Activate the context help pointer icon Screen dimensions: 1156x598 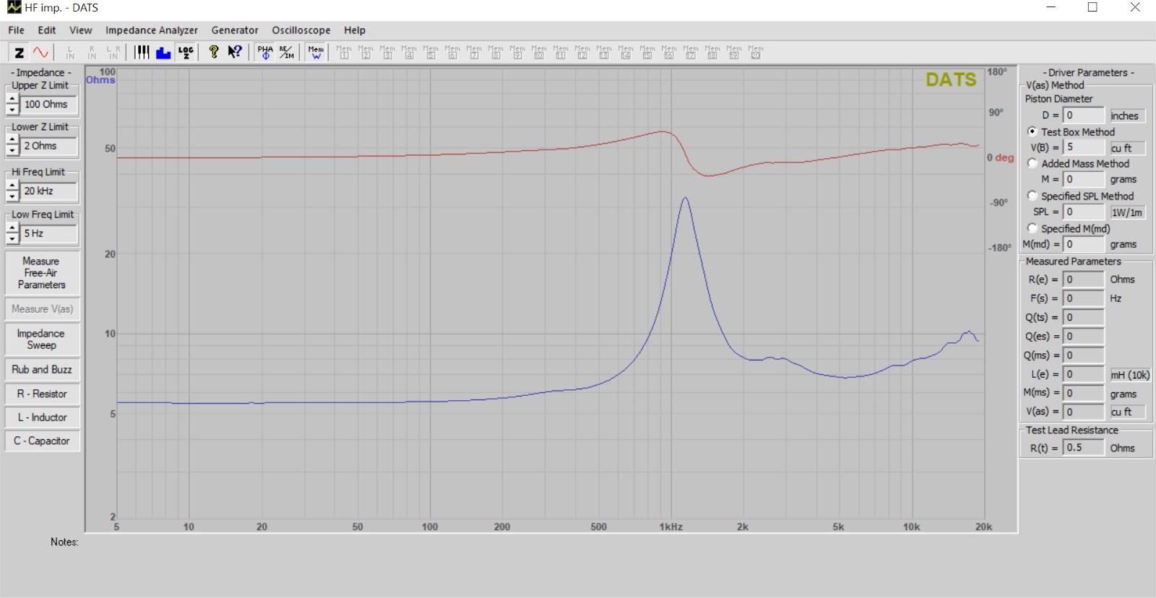tap(235, 52)
